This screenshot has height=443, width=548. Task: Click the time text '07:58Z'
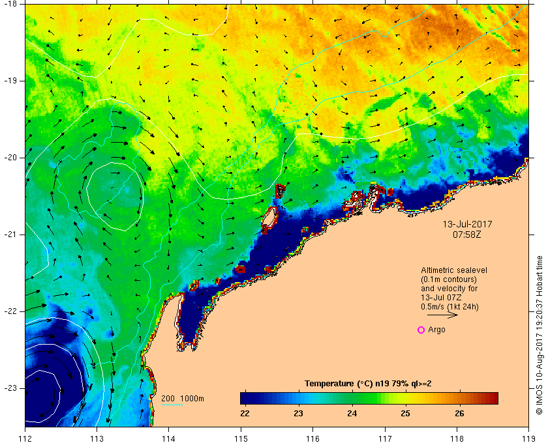(467, 235)
